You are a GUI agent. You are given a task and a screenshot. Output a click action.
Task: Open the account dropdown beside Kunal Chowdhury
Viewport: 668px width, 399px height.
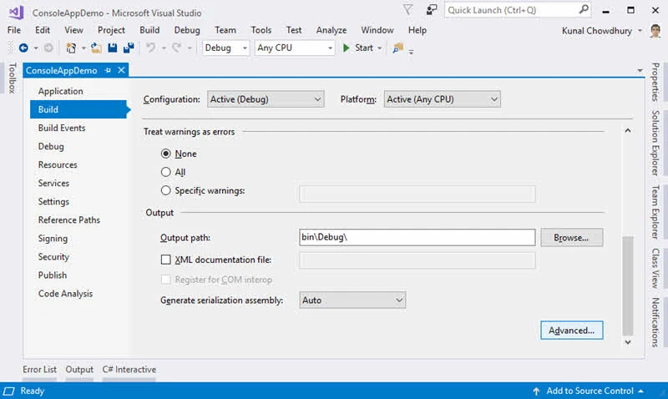click(640, 31)
